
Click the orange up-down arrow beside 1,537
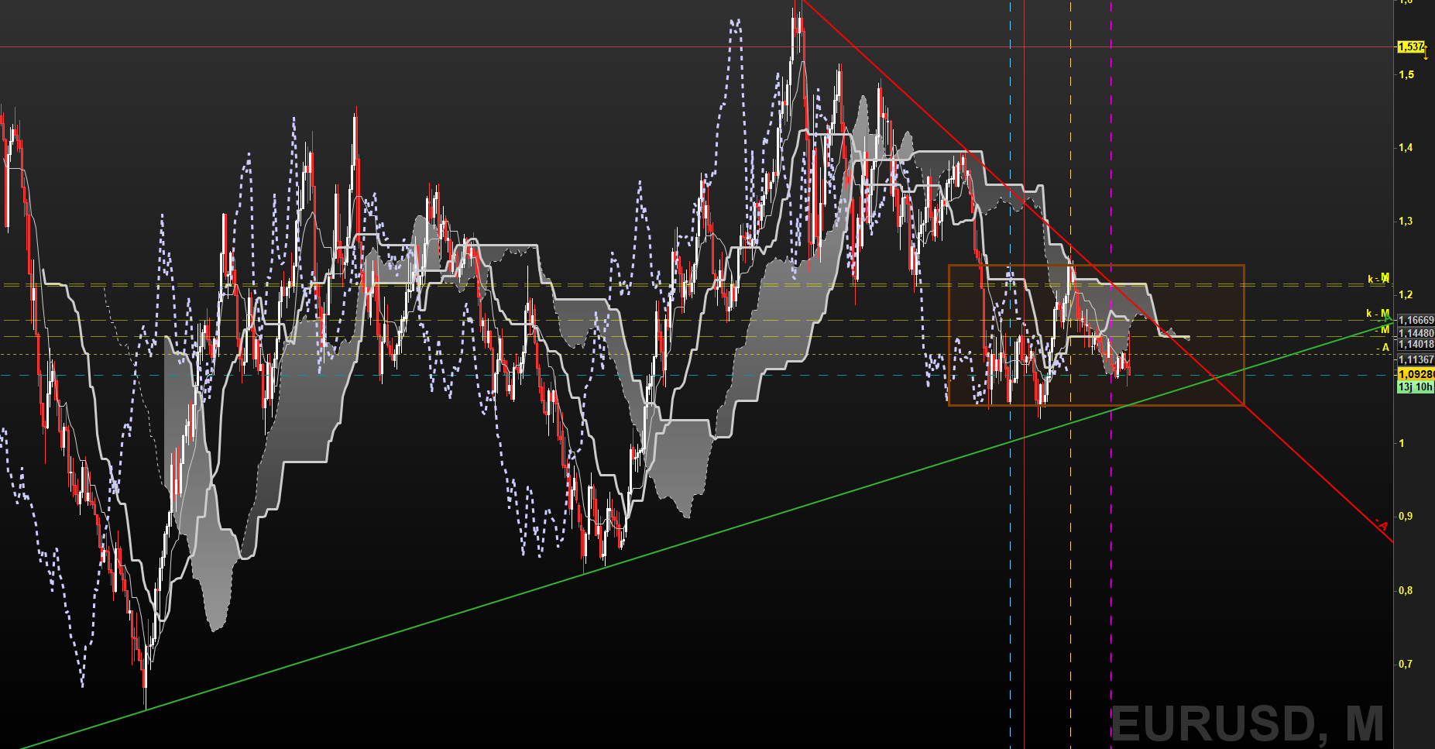click(x=1426, y=51)
